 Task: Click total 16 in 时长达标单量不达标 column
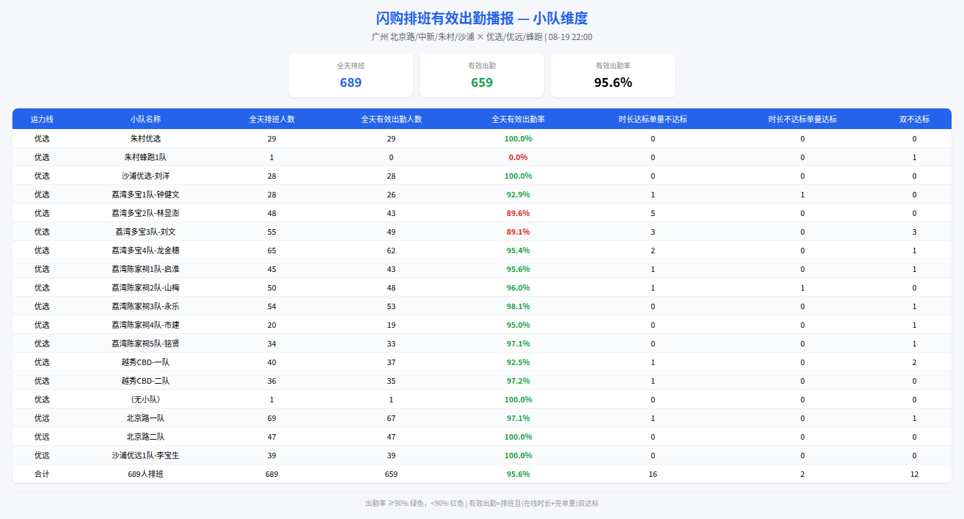click(653, 474)
